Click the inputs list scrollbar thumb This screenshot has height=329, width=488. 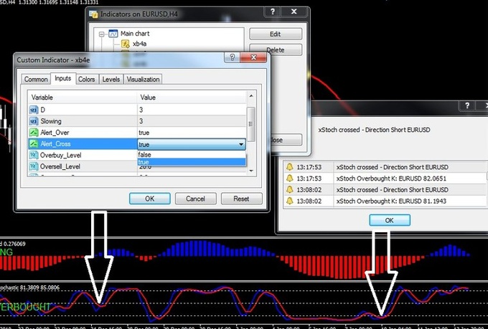coord(251,124)
